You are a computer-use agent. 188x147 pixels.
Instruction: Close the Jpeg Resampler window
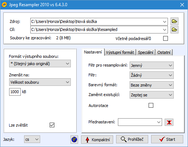182,5
